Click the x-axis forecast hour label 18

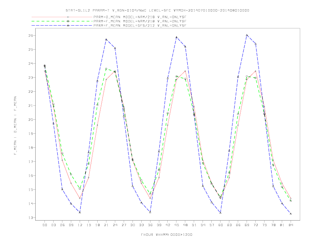coord(97,225)
